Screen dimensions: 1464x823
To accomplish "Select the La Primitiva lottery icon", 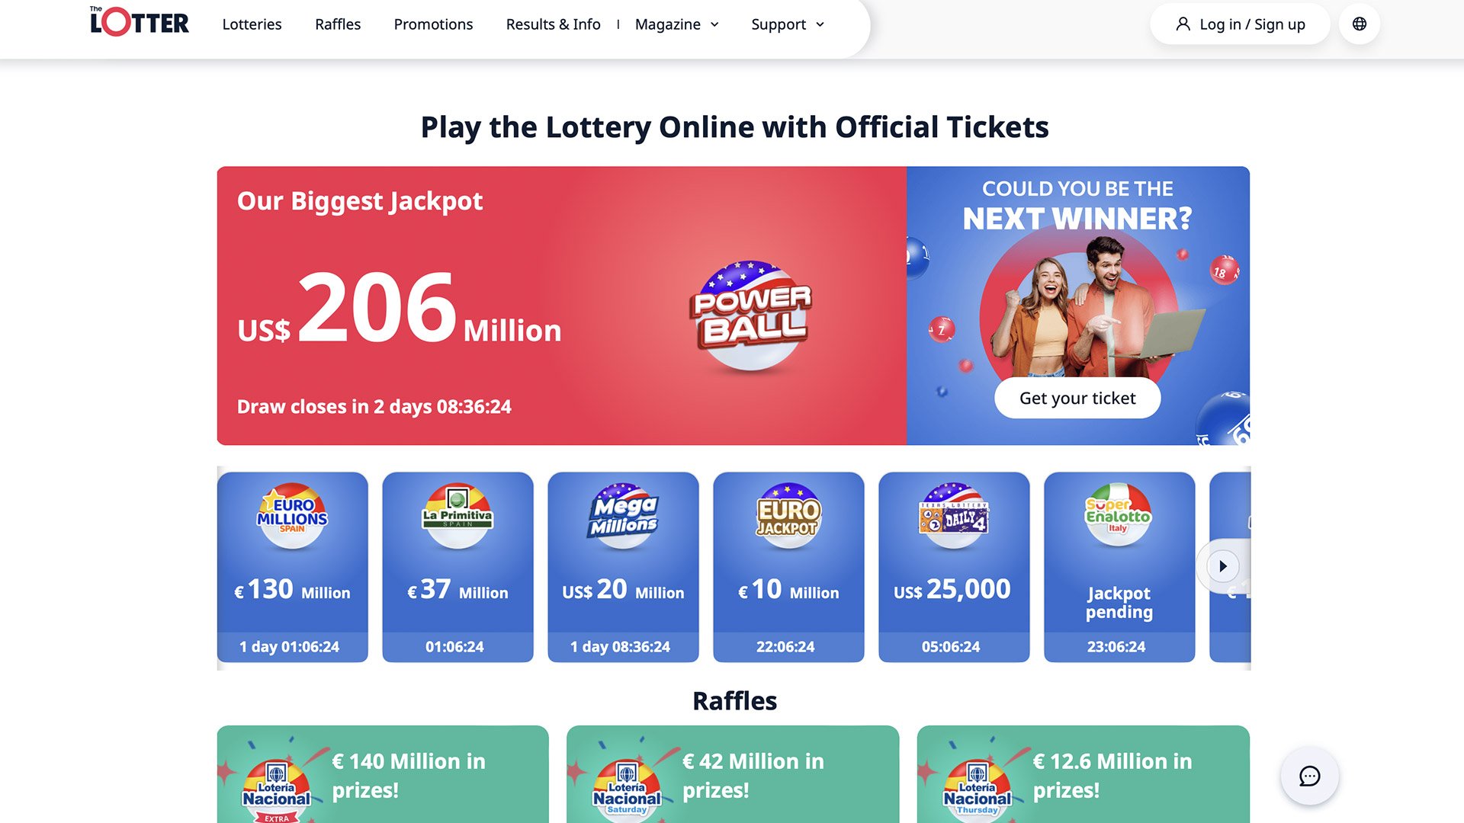I will pos(457,515).
